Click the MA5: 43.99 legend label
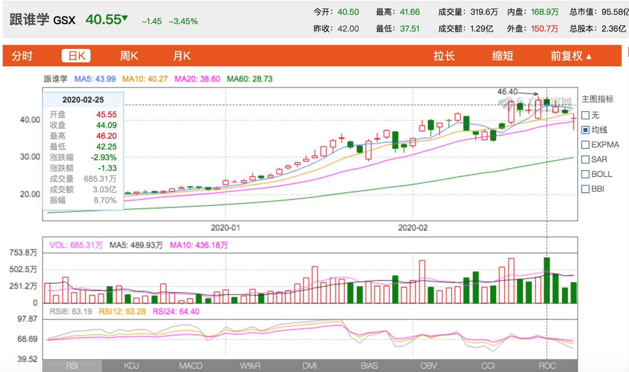This screenshot has width=629, height=372. click(x=95, y=79)
